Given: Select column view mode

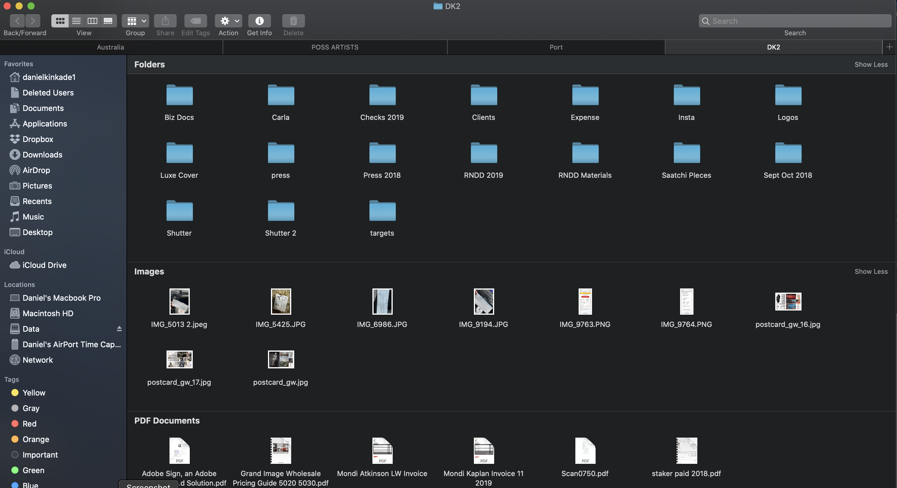Looking at the screenshot, I should 92,21.
